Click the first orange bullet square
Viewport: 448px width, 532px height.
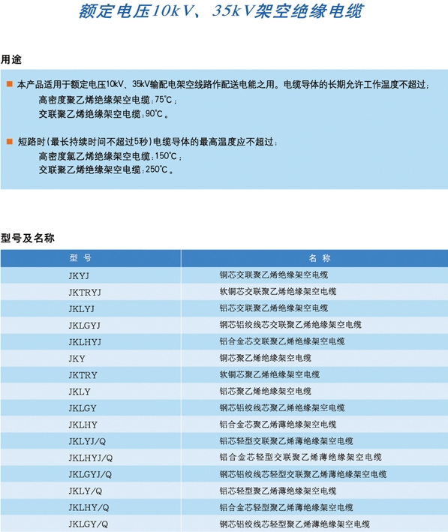click(x=10, y=84)
